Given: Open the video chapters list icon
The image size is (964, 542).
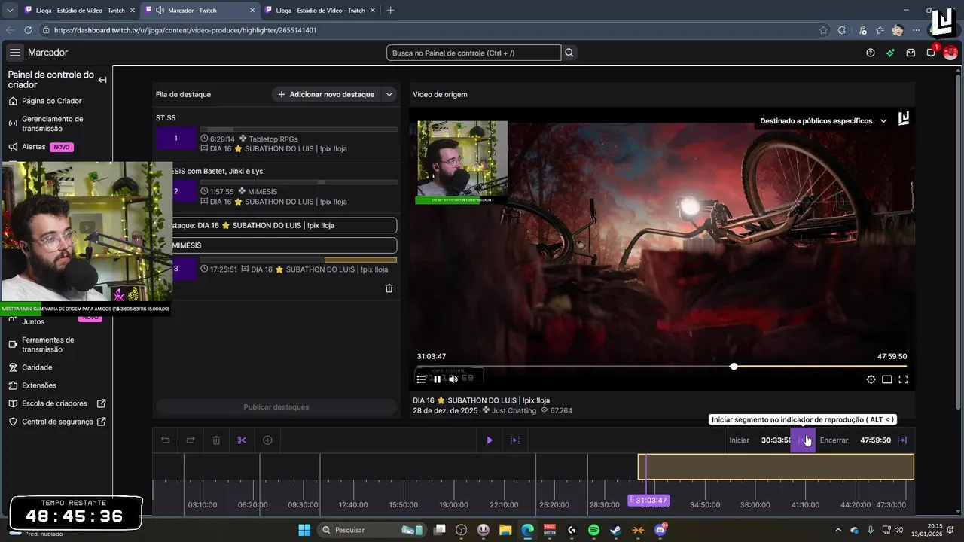Looking at the screenshot, I should coord(421,379).
